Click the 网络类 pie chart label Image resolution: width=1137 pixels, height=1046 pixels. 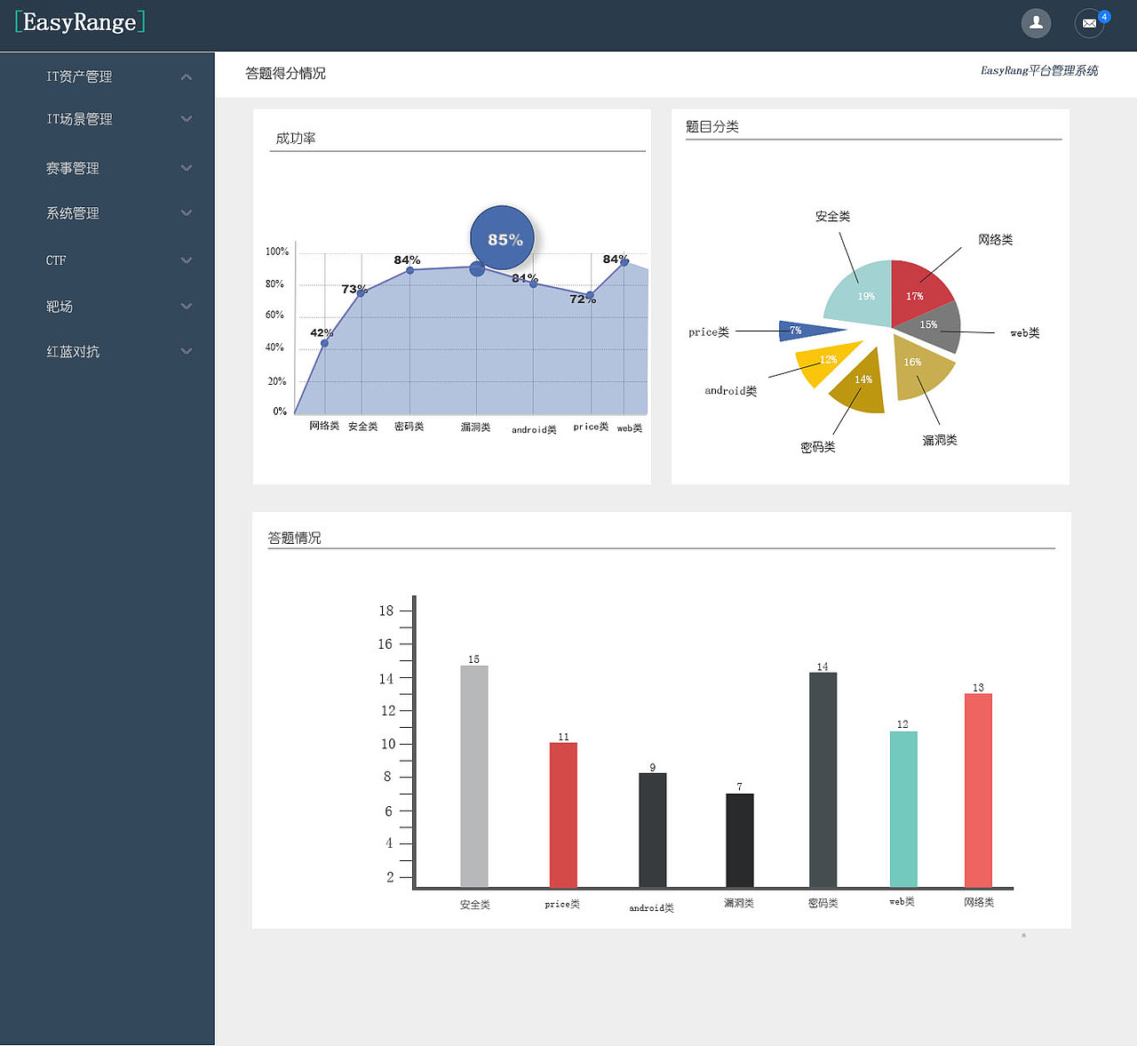pyautogui.click(x=995, y=239)
